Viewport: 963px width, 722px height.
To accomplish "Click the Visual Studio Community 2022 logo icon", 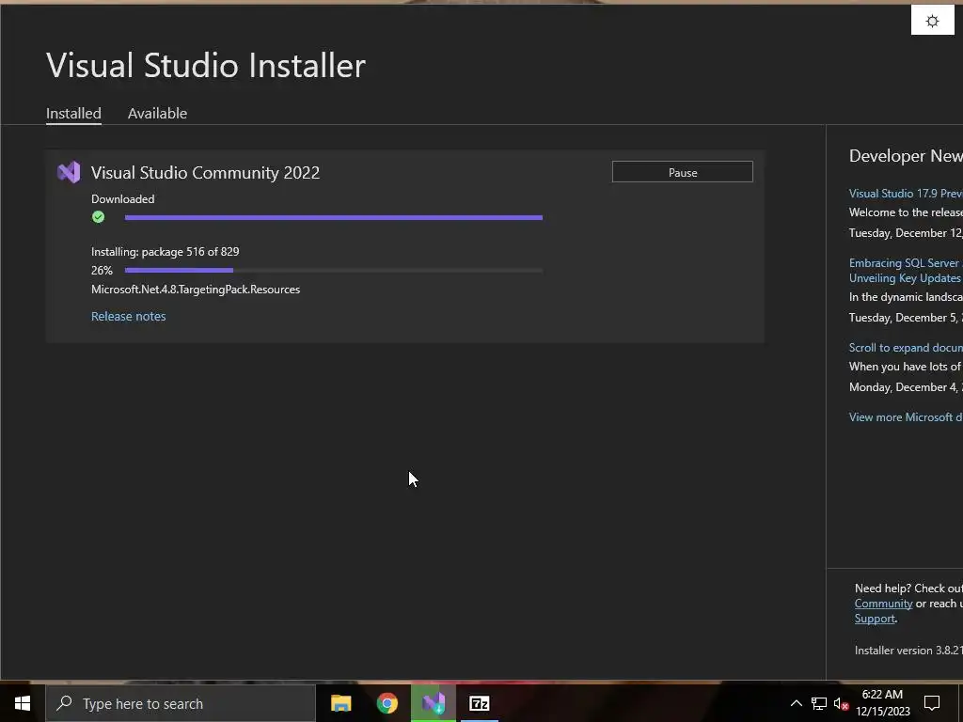I will [x=69, y=173].
